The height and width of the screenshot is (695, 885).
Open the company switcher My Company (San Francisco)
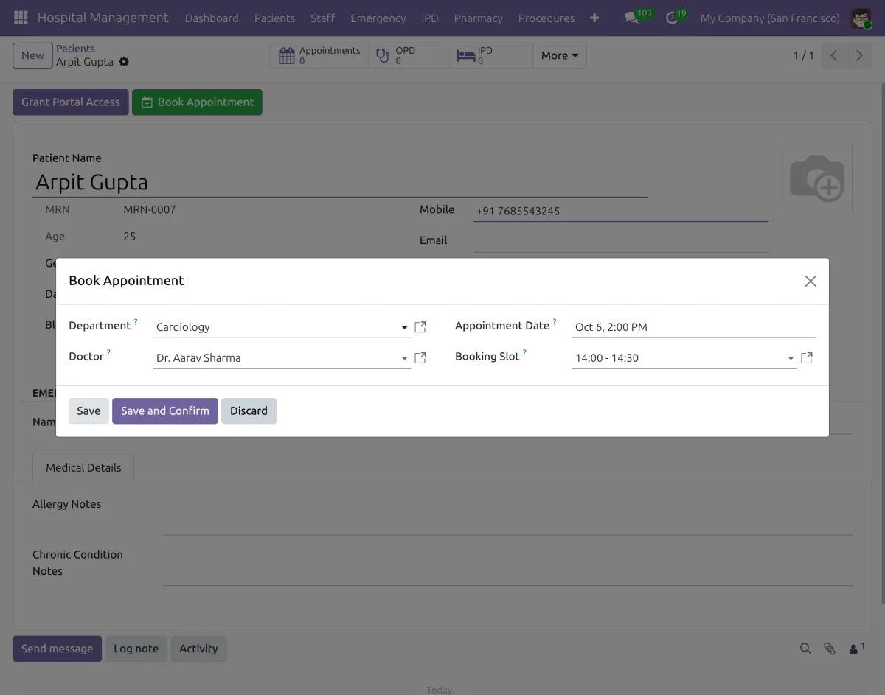coord(770,18)
